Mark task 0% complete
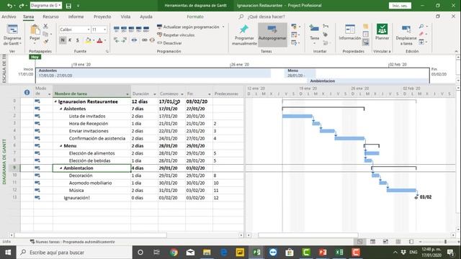 point(117,29)
